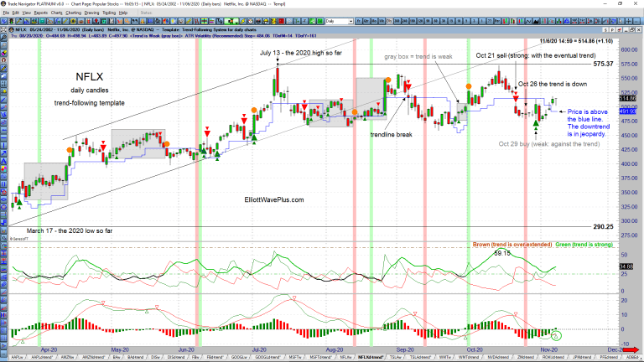This screenshot has width=644, height=362.
Task: Select the 360-minute timeframe button
Action: pyautogui.click(x=397, y=20)
